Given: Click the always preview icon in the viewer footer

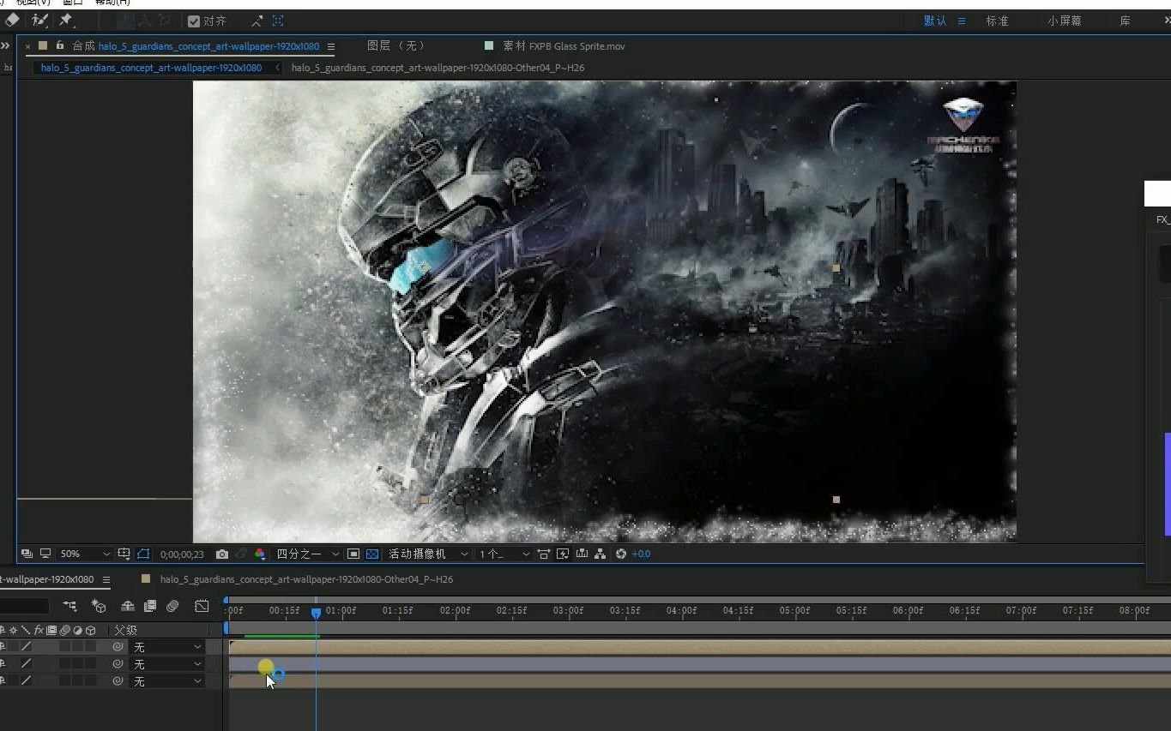Looking at the screenshot, I should 27,554.
